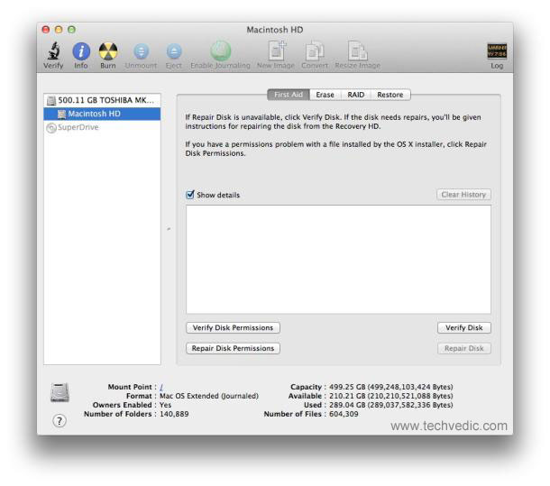Click the Resize Image toolbar icon

(357, 50)
